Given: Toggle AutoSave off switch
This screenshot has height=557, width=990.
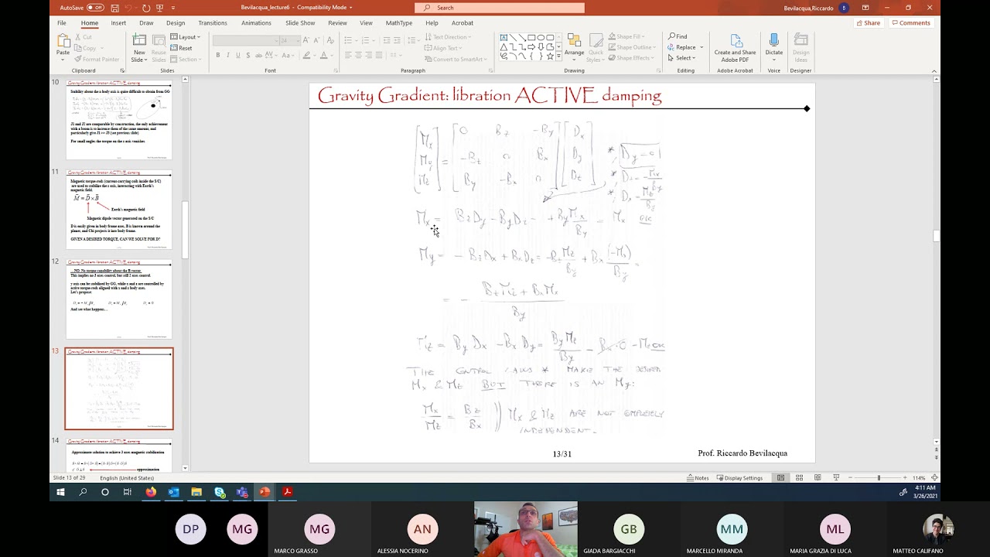Looking at the screenshot, I should click(x=95, y=8).
